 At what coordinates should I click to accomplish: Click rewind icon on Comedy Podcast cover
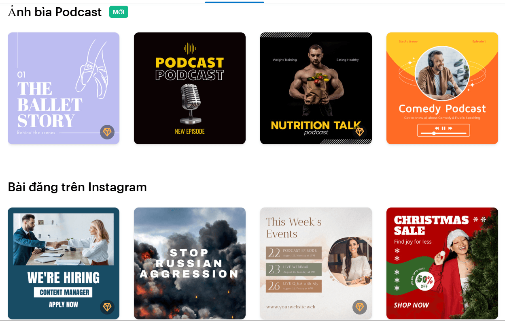[x=437, y=128]
